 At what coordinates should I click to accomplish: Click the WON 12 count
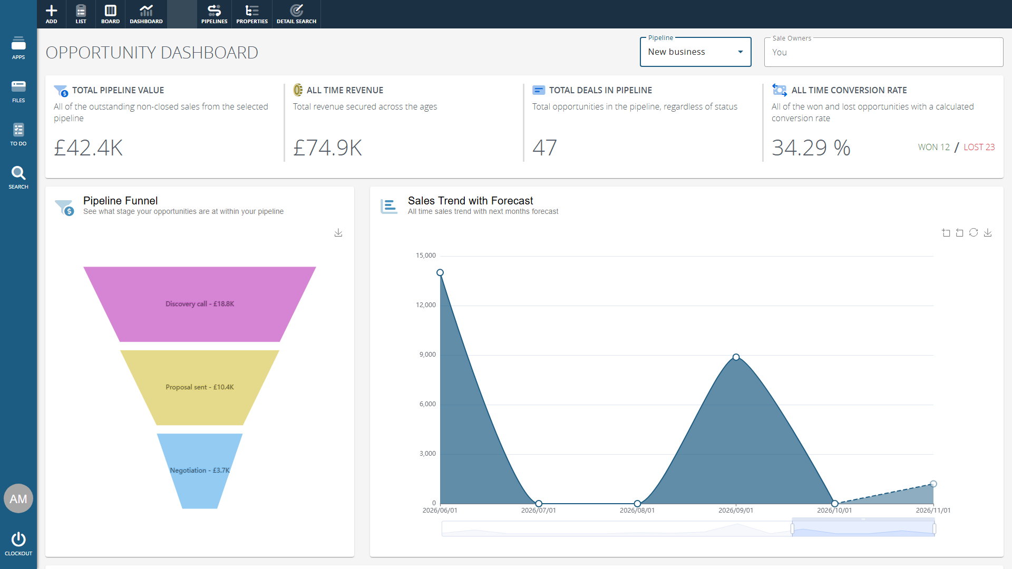coord(933,147)
